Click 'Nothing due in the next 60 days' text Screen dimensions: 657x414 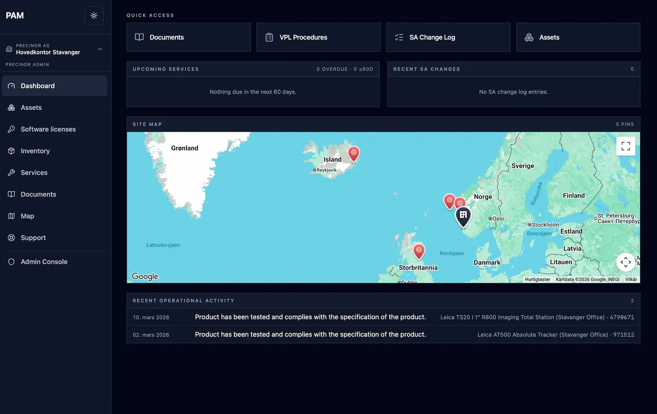point(253,92)
